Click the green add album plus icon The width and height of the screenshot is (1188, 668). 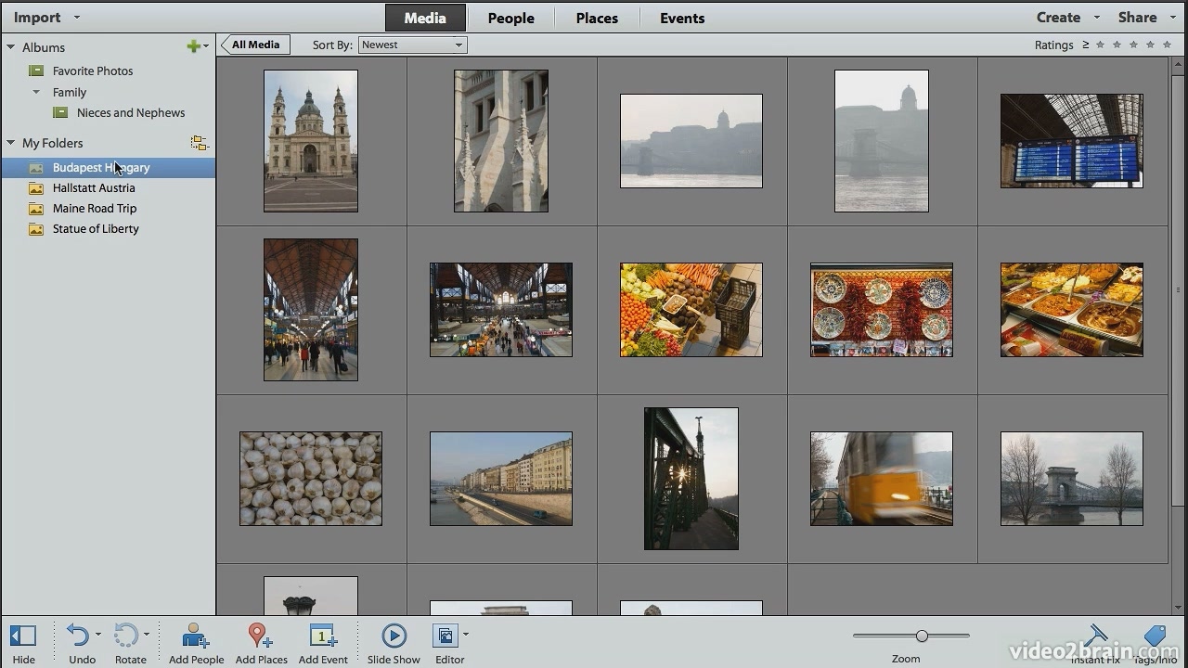[193, 46]
